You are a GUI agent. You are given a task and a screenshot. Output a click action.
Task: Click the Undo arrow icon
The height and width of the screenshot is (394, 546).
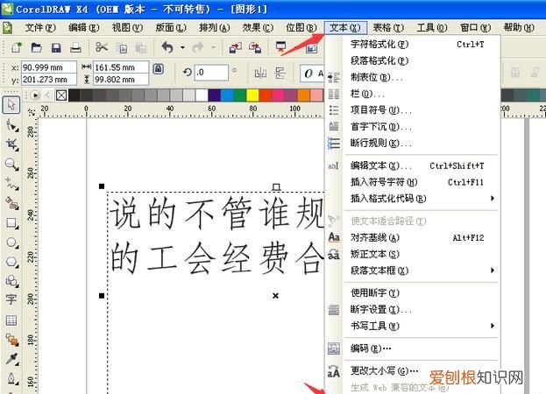(167, 47)
